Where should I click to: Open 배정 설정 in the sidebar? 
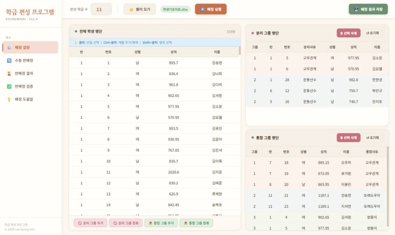click(30, 47)
